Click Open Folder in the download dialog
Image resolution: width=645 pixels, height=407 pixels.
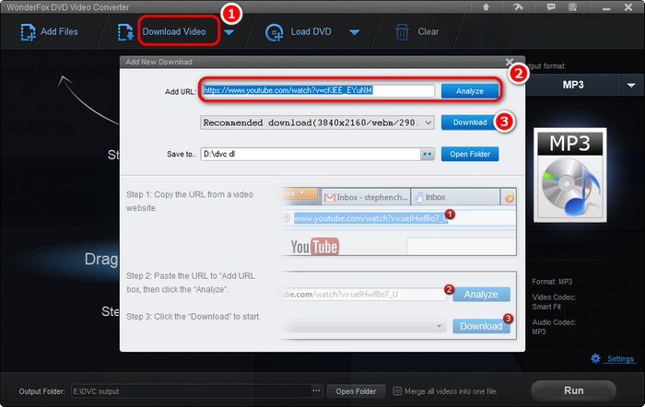470,154
